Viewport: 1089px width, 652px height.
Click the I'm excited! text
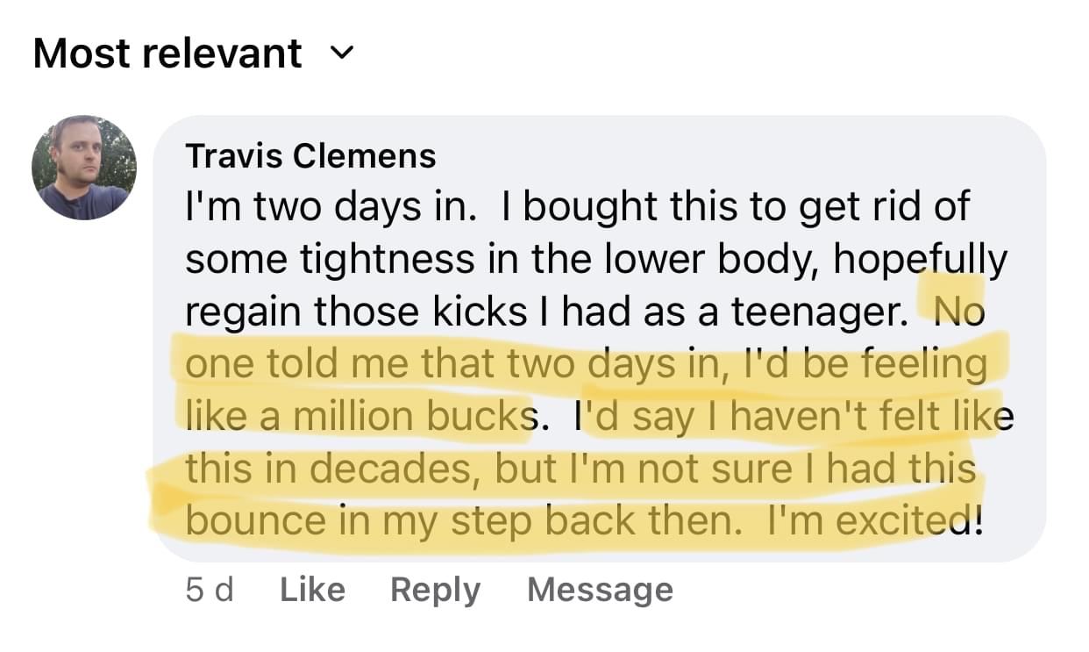875,520
